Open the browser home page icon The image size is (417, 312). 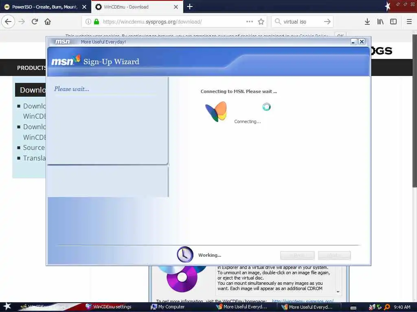point(48,22)
